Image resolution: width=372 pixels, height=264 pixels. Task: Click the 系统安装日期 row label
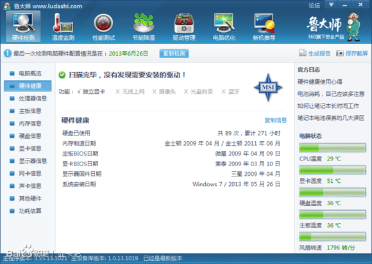click(79, 184)
